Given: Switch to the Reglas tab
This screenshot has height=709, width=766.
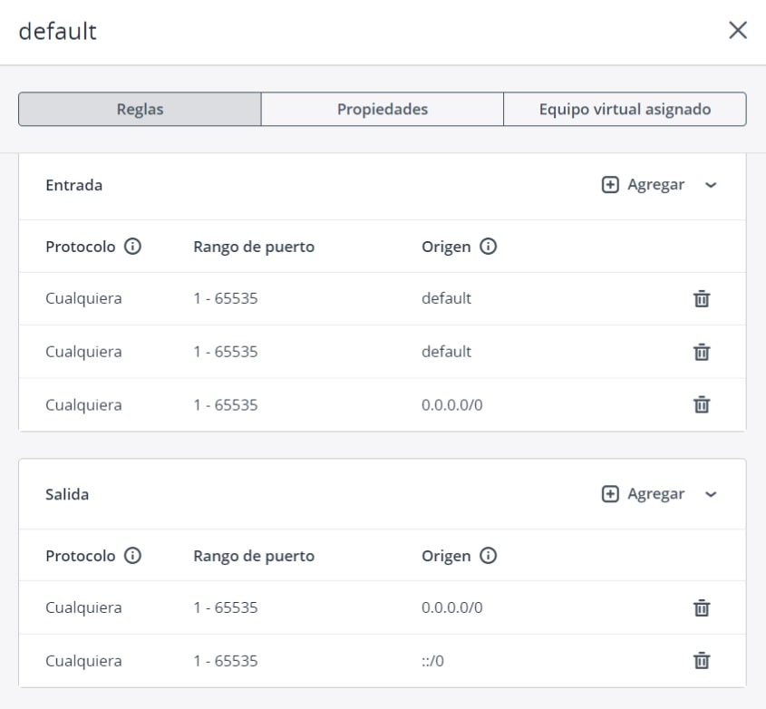Looking at the screenshot, I should (x=140, y=109).
